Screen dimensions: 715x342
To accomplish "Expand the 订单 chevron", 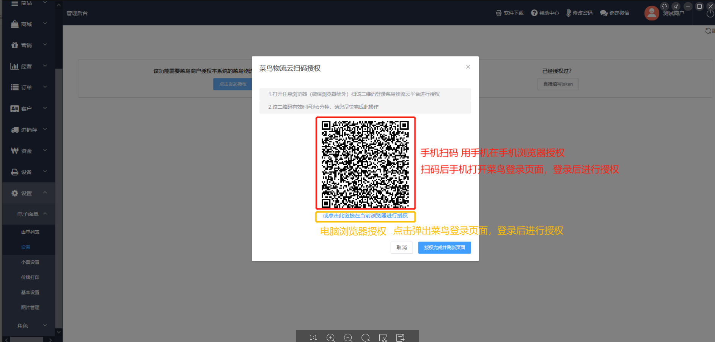I will 45,87.
